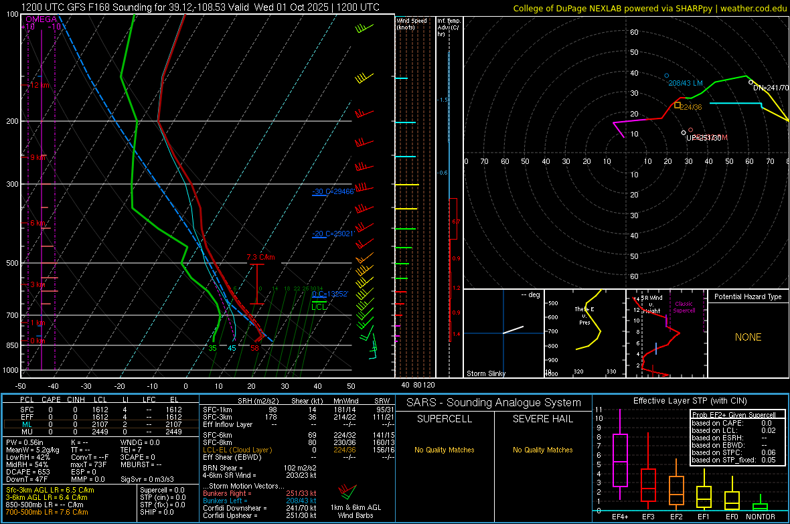790x524 pixels.
Task: Click the Bunkers Left = 208/43 kt line
Action: pyautogui.click(x=260, y=501)
